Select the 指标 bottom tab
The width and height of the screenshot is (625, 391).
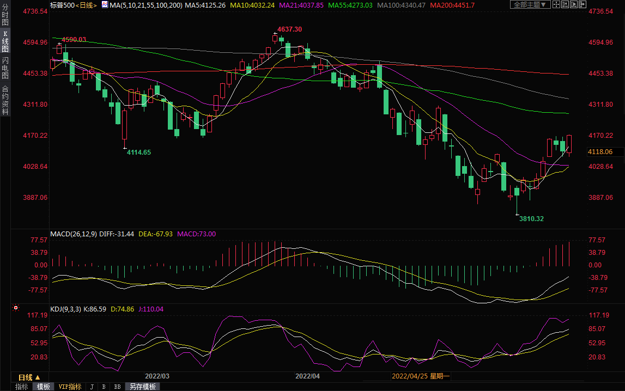coord(22,387)
